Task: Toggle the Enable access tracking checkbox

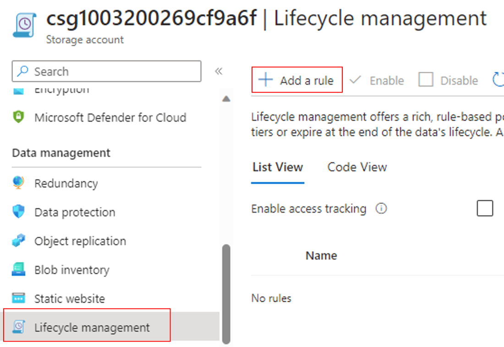Action: point(484,208)
